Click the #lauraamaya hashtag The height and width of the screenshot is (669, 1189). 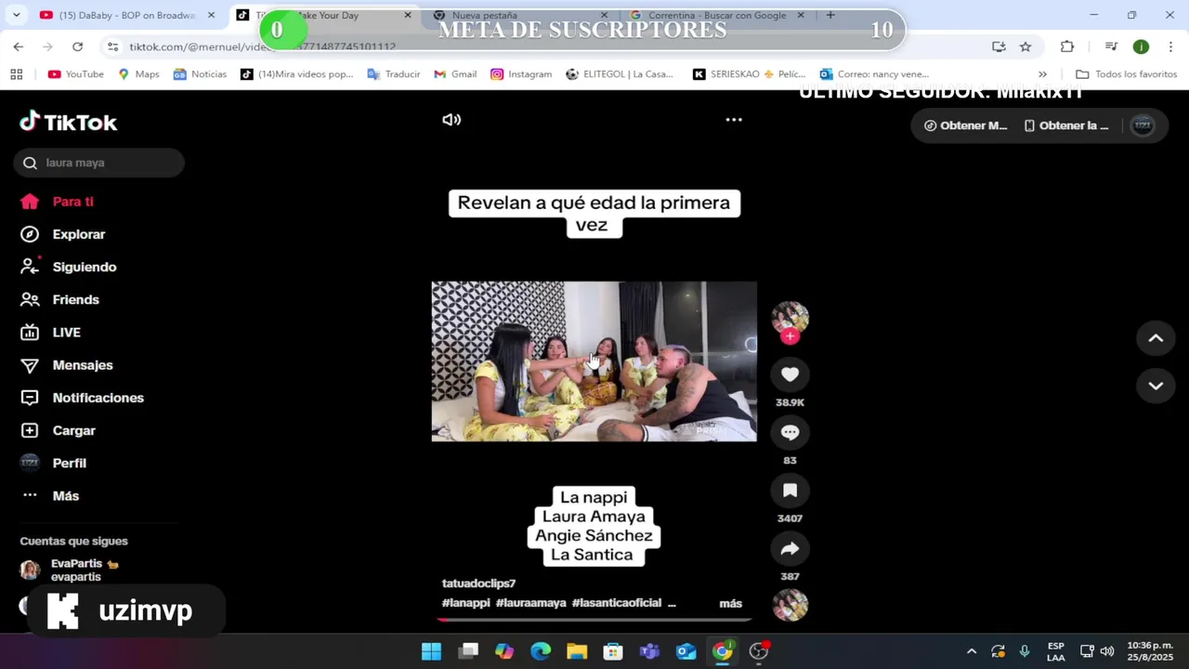click(x=530, y=603)
